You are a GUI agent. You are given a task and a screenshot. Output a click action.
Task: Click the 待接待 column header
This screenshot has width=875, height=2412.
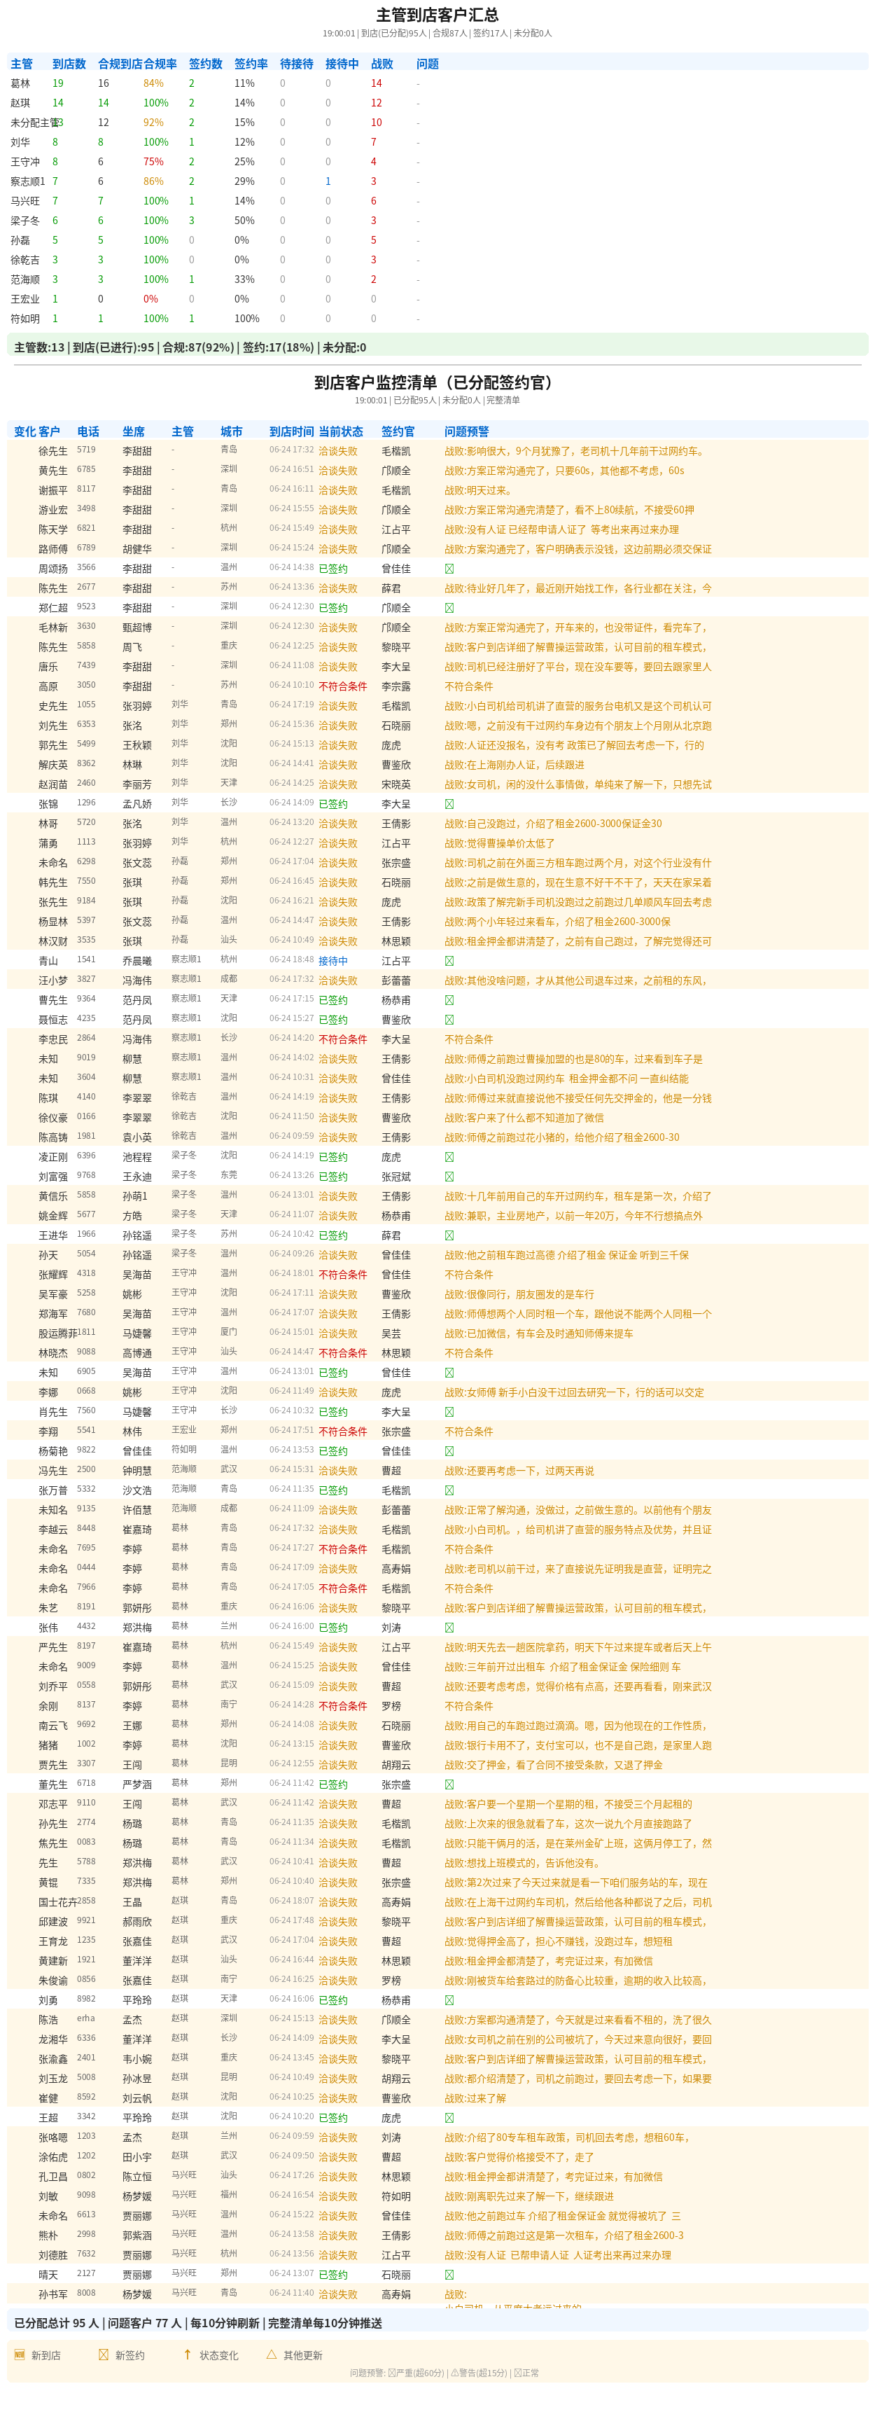pos(297,64)
